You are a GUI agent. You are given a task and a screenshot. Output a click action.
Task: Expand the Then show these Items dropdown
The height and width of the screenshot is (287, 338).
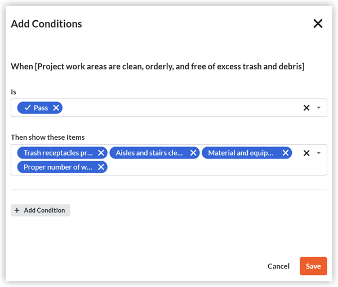click(x=319, y=153)
